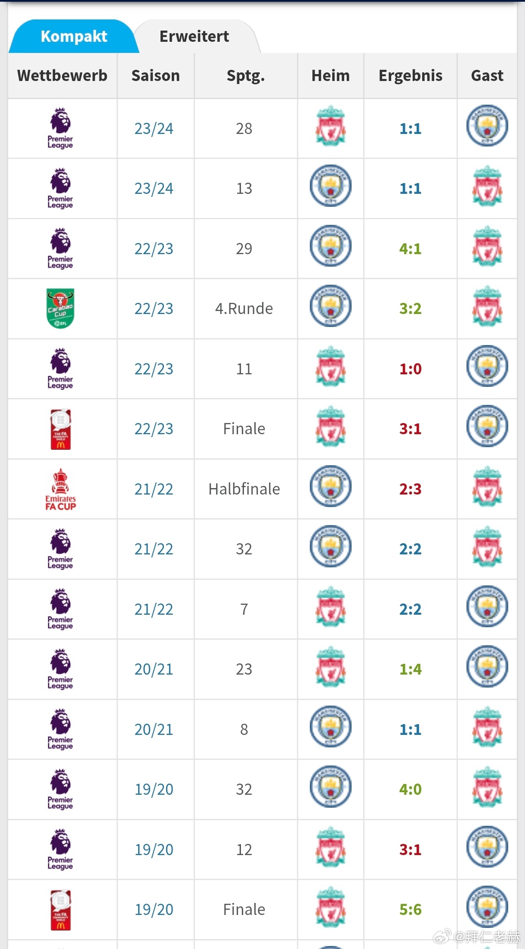
Task: Click Manchester City home crest in matchday 8 row
Action: [x=330, y=727]
